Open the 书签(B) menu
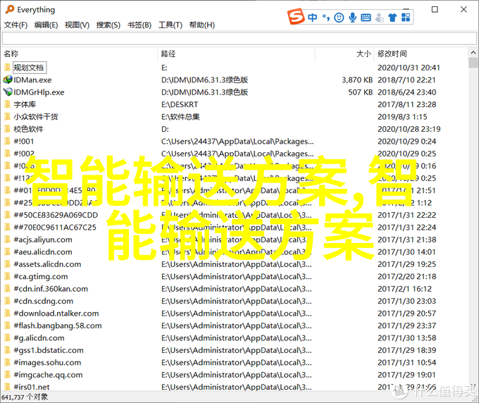Screen dimensions: 479x403 (139, 25)
